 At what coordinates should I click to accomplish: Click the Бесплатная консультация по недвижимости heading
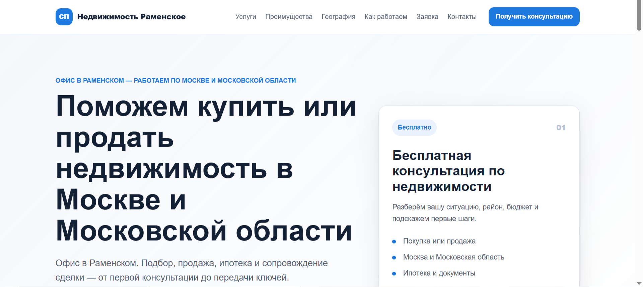click(448, 171)
